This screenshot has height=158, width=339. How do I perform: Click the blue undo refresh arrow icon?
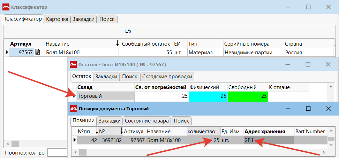(x=128, y=32)
